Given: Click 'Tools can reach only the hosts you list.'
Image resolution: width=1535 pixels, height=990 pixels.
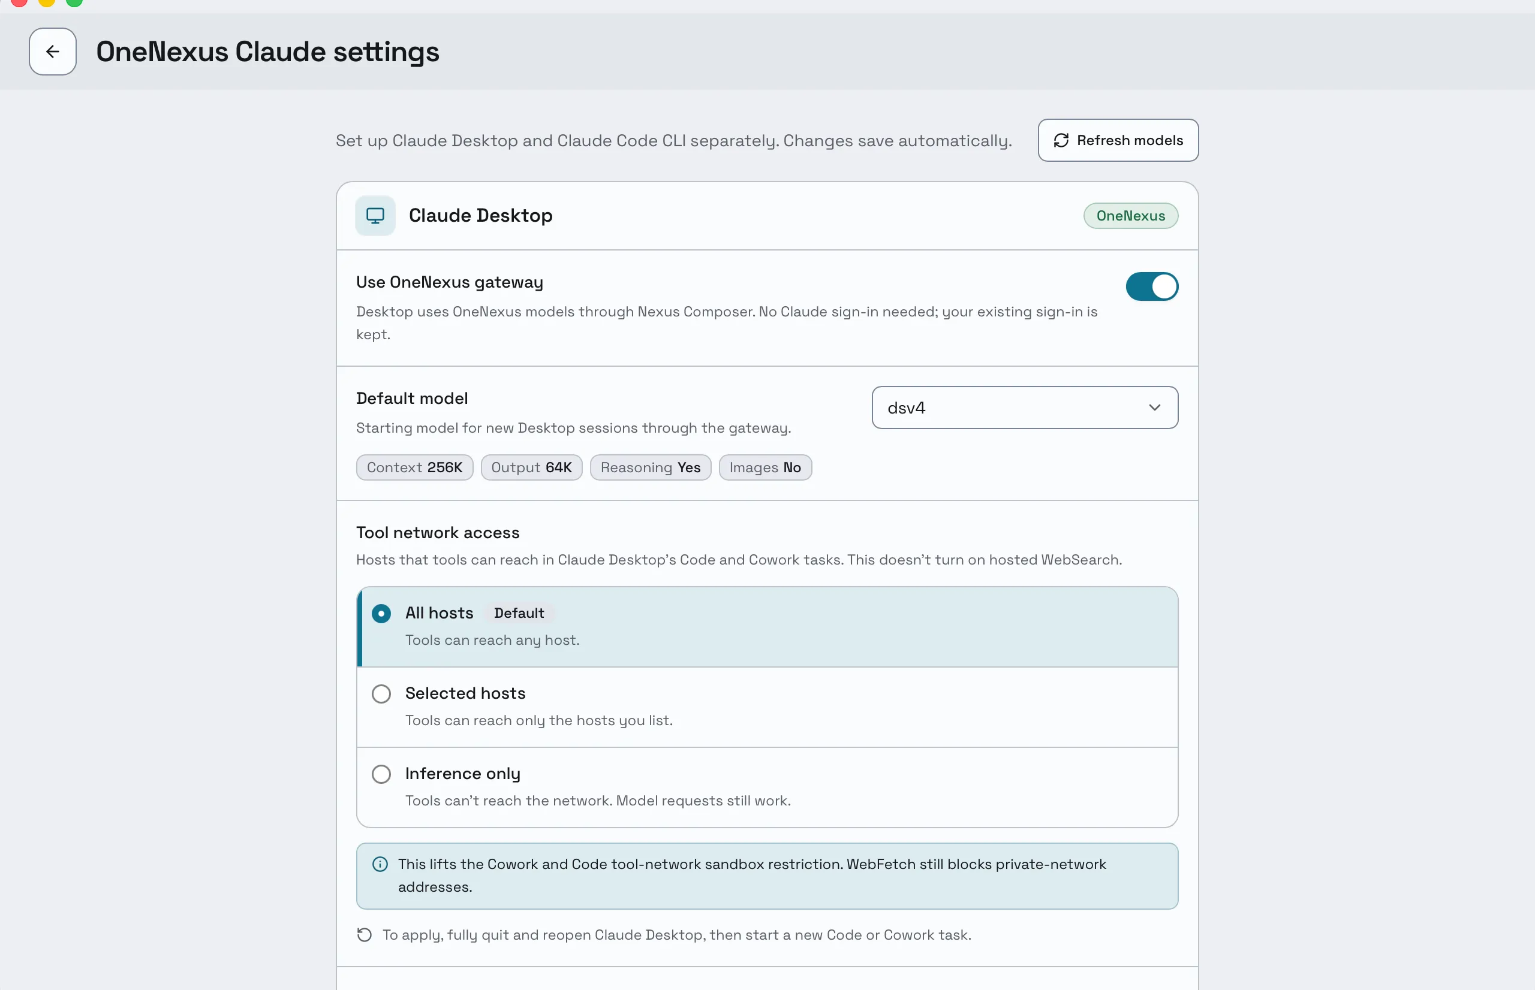Looking at the screenshot, I should [539, 720].
